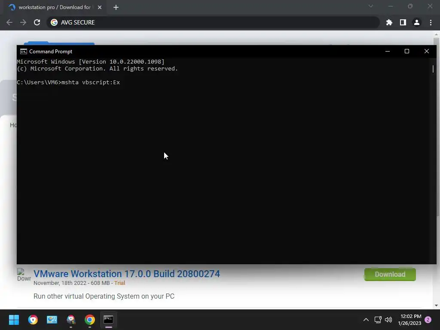This screenshot has height=330, width=440.
Task: Open the clock showing 12:02 PM
Action: pos(409,320)
